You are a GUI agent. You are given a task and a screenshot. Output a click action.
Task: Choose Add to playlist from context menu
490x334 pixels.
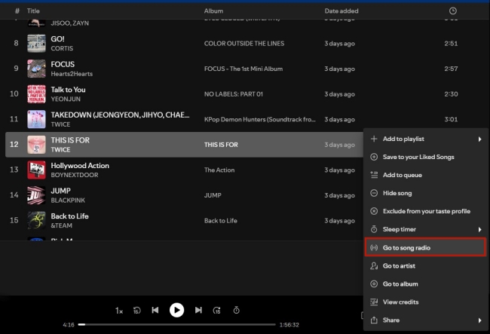click(426, 139)
